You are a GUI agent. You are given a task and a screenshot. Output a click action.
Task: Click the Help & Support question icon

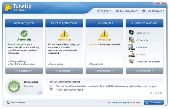click(x=144, y=11)
